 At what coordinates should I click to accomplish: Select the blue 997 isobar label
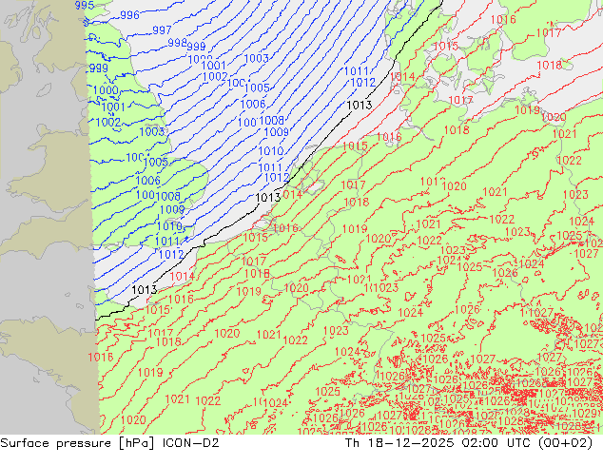[162, 30]
